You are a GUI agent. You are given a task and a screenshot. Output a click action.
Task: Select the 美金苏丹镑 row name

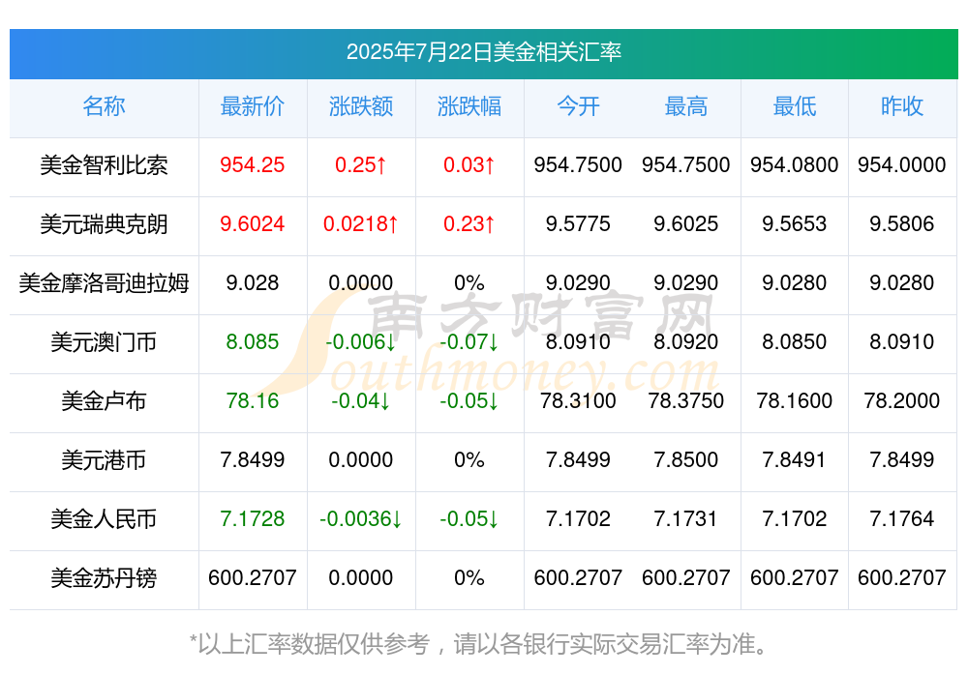104,578
